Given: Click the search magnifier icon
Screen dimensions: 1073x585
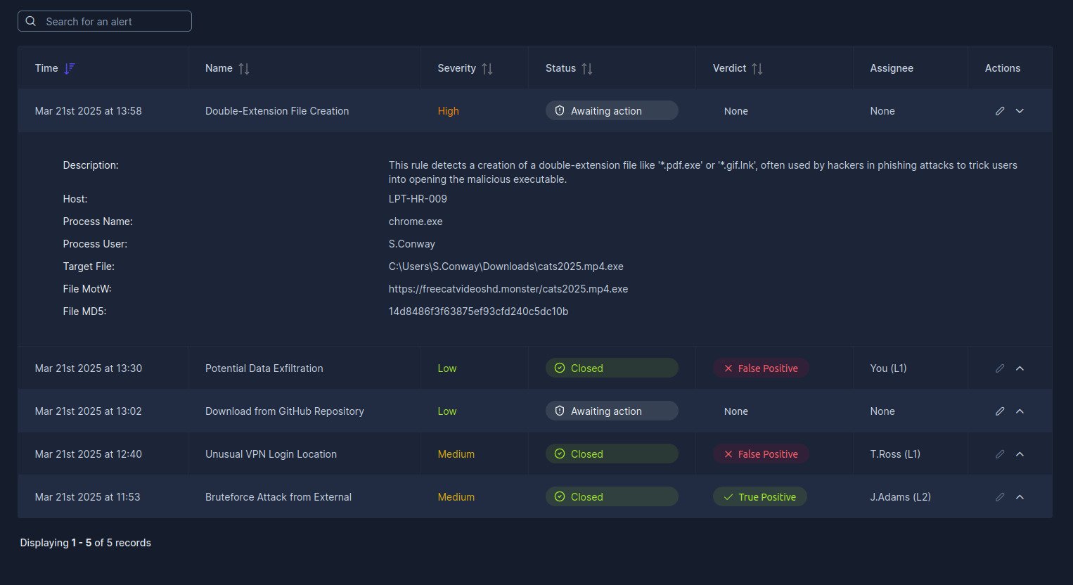Looking at the screenshot, I should tap(31, 21).
